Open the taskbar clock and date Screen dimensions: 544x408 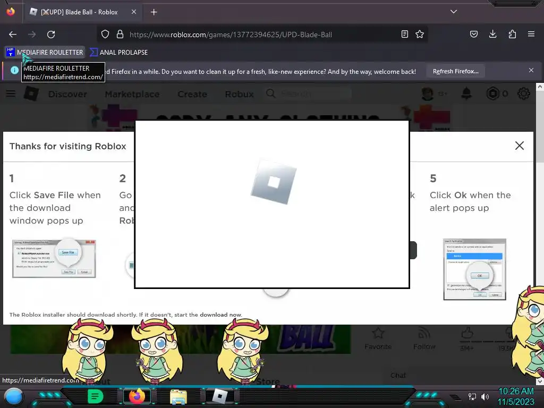[x=516, y=396]
